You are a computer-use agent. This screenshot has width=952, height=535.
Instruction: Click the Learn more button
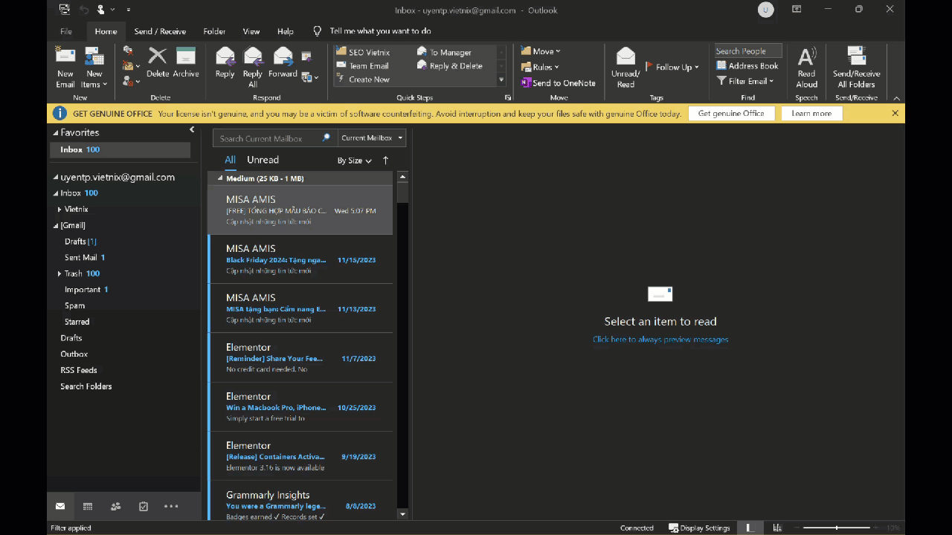click(x=811, y=113)
